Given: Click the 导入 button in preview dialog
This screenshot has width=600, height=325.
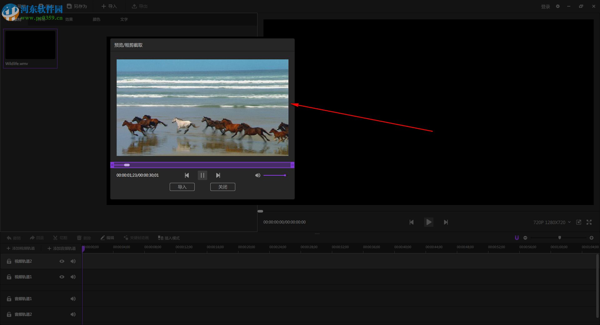Looking at the screenshot, I should 182,187.
